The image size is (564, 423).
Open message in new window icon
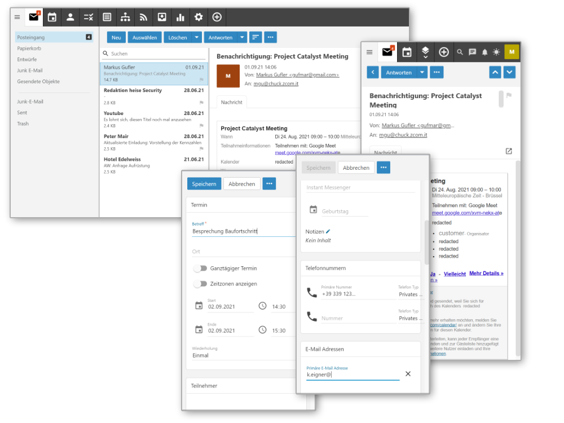(509, 151)
